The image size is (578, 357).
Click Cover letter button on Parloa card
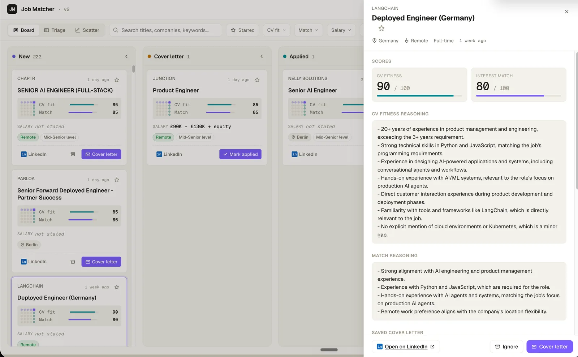click(x=101, y=262)
